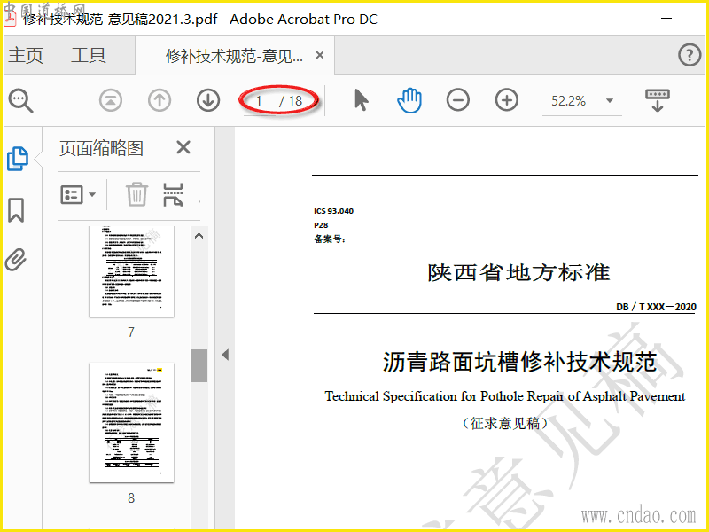Click the English title Technical Specification line
The width and height of the screenshot is (709, 532).
(505, 396)
